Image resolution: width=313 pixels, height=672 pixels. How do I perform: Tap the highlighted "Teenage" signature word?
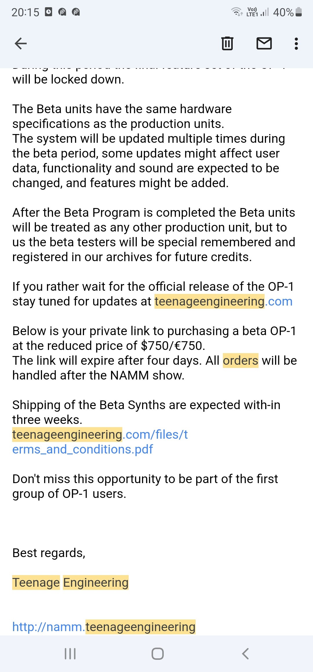(36, 583)
